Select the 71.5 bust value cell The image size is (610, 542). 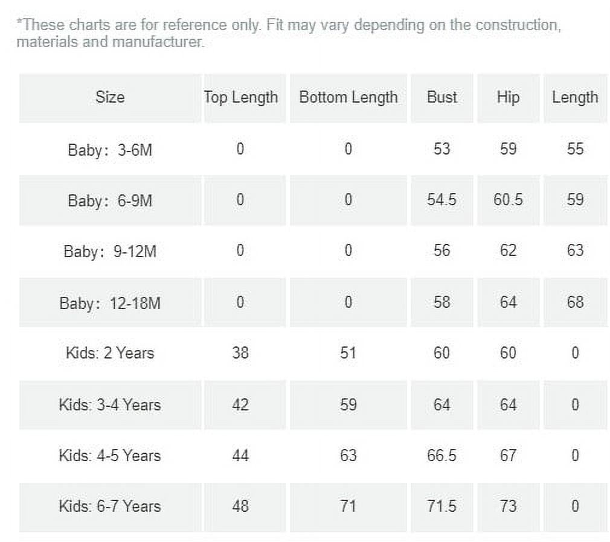pos(442,506)
